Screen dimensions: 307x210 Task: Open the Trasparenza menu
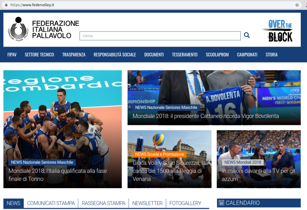click(74, 55)
